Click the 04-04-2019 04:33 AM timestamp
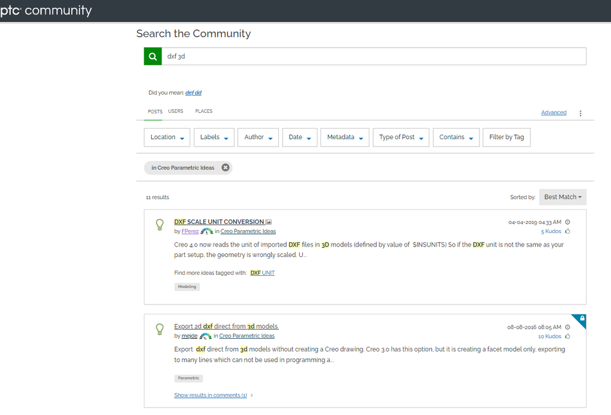 pyautogui.click(x=535, y=223)
